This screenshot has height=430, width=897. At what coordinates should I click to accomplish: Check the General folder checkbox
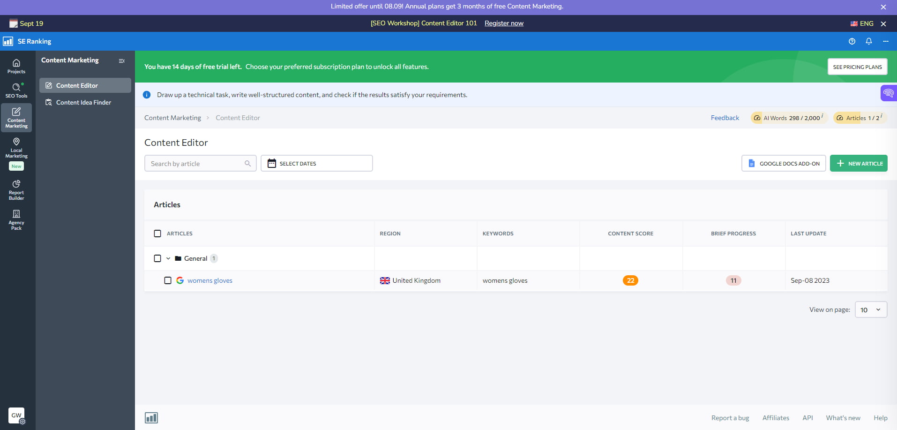point(157,258)
